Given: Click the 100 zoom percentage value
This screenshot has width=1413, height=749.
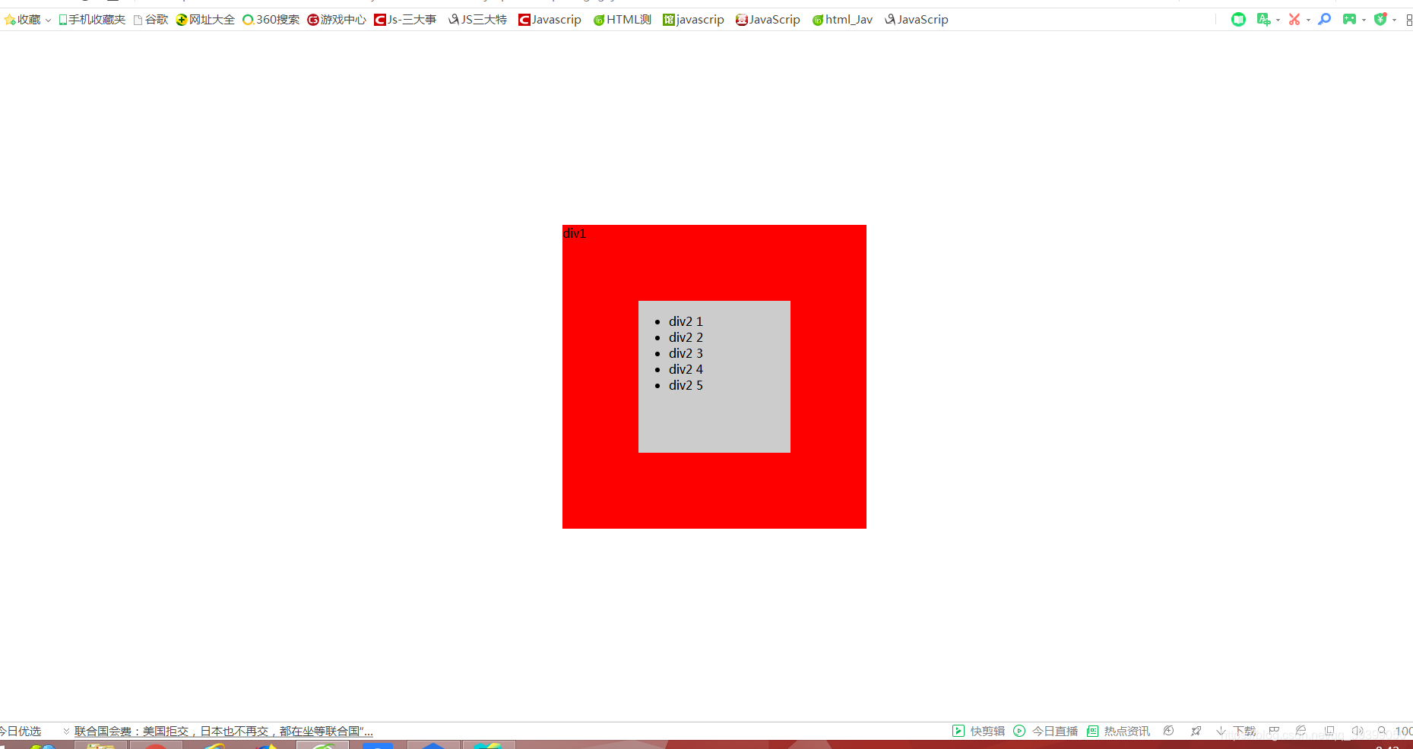Looking at the screenshot, I should [x=1404, y=731].
